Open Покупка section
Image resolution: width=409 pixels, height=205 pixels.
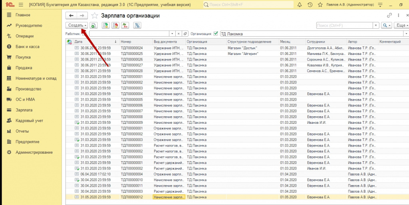coord(23,57)
